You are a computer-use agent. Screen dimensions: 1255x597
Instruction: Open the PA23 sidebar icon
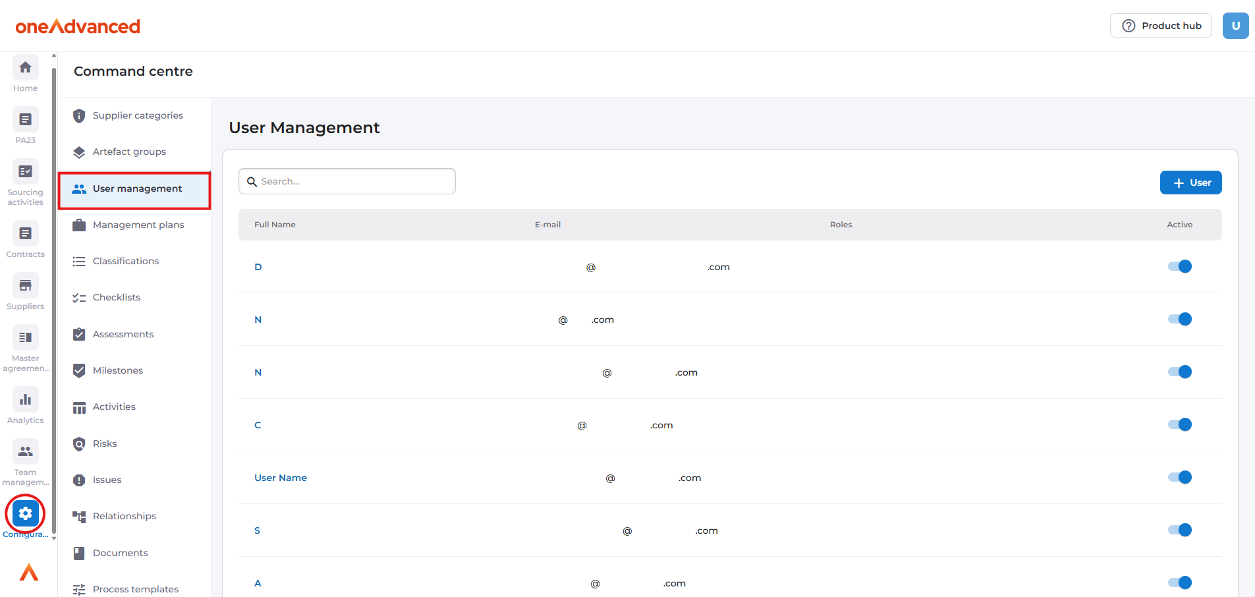pyautogui.click(x=25, y=120)
